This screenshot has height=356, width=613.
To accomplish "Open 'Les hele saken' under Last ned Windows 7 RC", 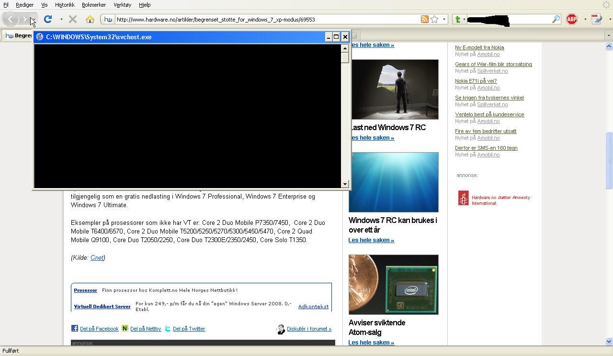I will pyautogui.click(x=372, y=138).
